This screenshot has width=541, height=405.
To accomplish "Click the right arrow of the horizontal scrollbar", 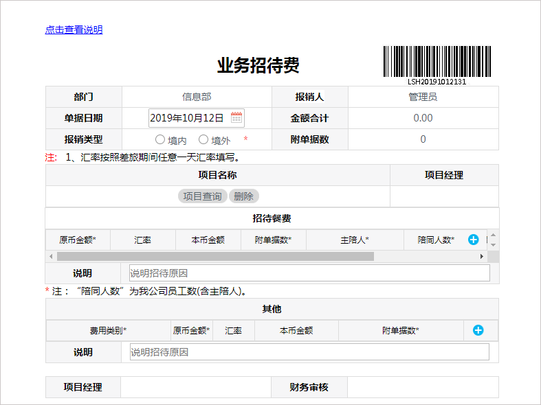I will [x=482, y=256].
